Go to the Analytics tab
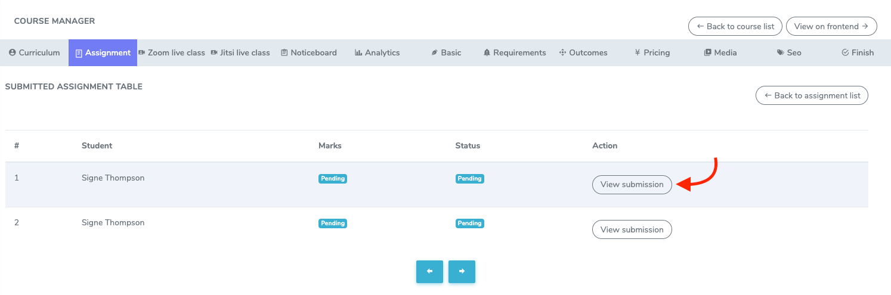The image size is (891, 295). click(x=377, y=52)
